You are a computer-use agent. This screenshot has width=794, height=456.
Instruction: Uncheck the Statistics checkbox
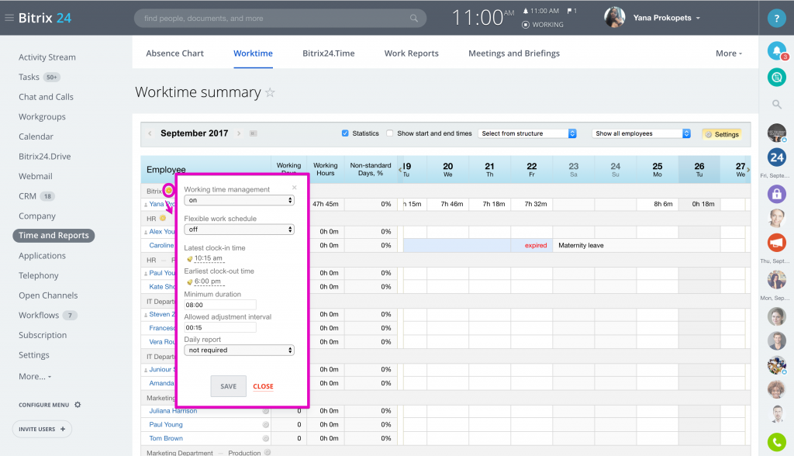(345, 133)
